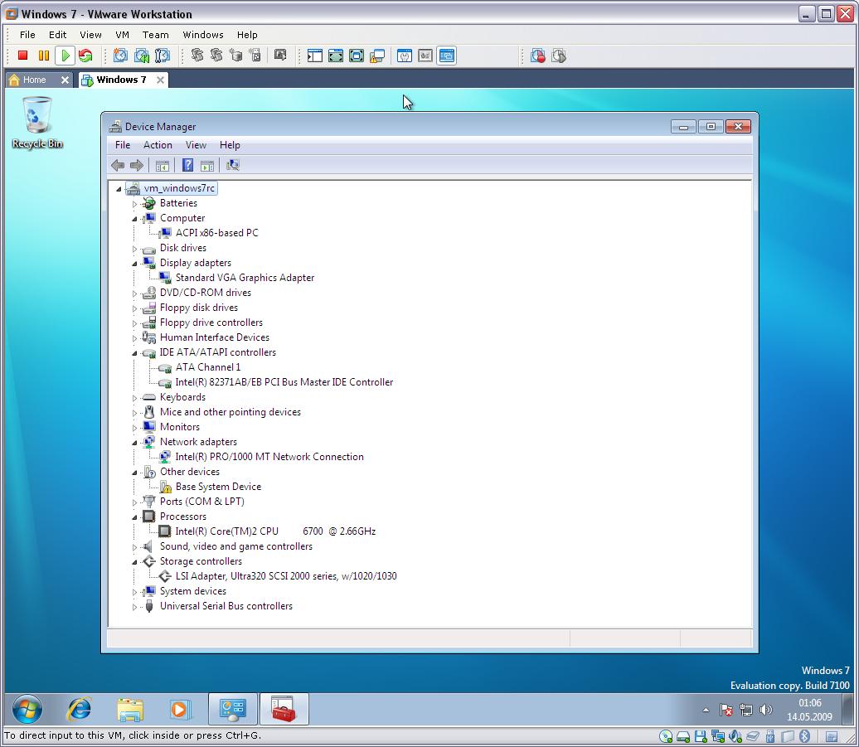Viewport: 859px width, 747px height.
Task: Open the Team menu in VMware
Action: click(x=156, y=35)
